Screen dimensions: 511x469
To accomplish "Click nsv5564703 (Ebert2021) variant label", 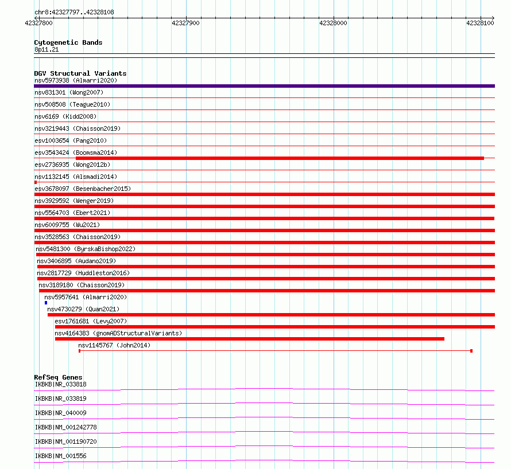I will [x=72, y=213].
